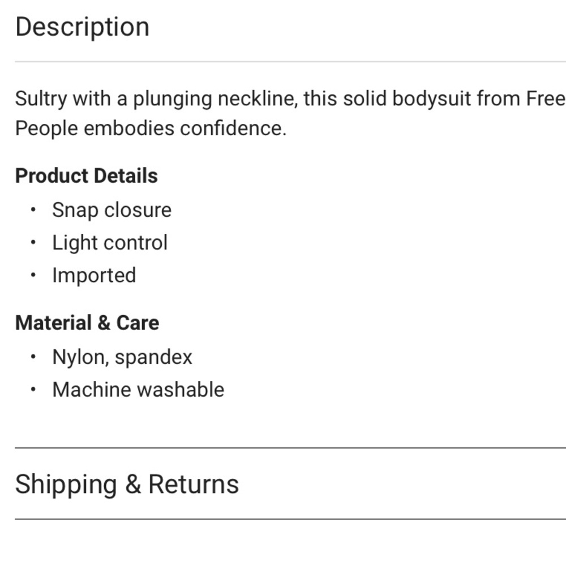Image resolution: width=566 pixels, height=566 pixels.
Task: Click the bullet before Nylon, spandex
Action: (33, 357)
